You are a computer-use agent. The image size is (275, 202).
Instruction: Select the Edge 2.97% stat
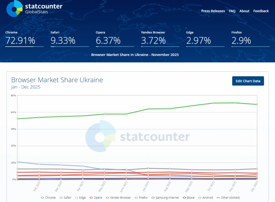tap(205, 39)
